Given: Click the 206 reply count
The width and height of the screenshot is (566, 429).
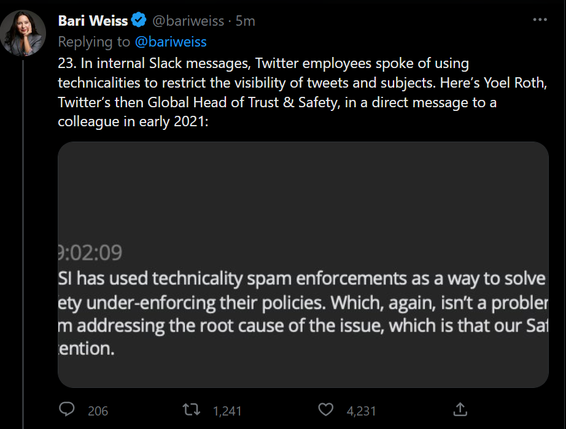Looking at the screenshot, I should click(x=98, y=411).
